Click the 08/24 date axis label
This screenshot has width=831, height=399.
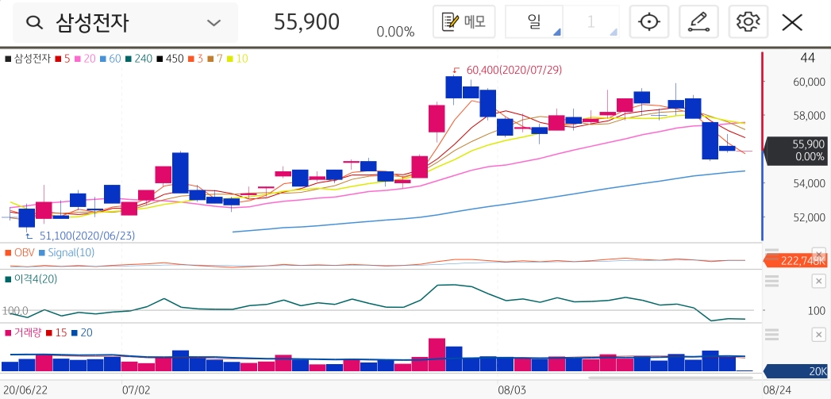click(x=778, y=390)
